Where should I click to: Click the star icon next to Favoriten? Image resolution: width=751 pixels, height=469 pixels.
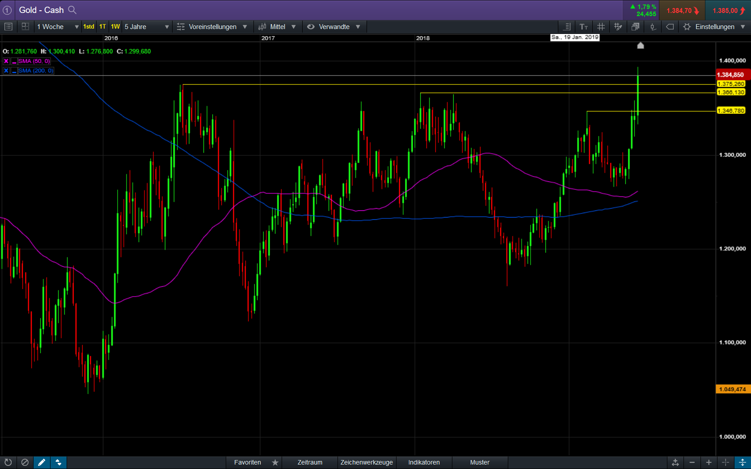click(x=275, y=462)
